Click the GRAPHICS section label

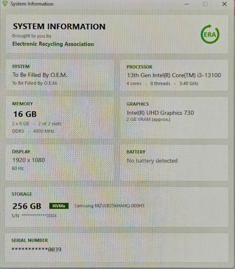coord(138,104)
